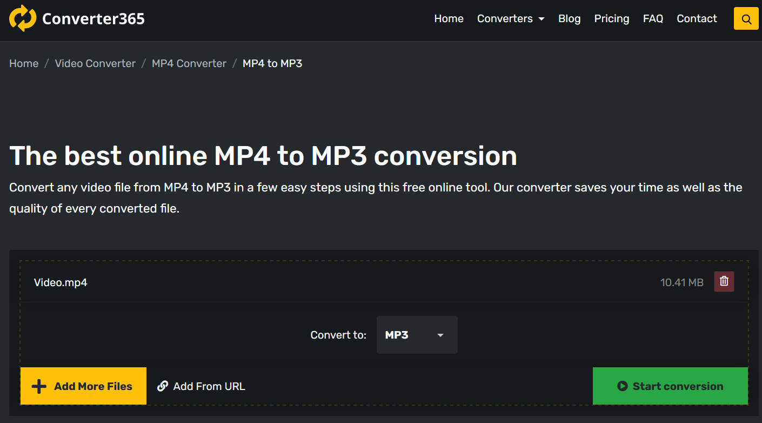
Task: Click the Converter365 brand name text
Action: click(93, 19)
